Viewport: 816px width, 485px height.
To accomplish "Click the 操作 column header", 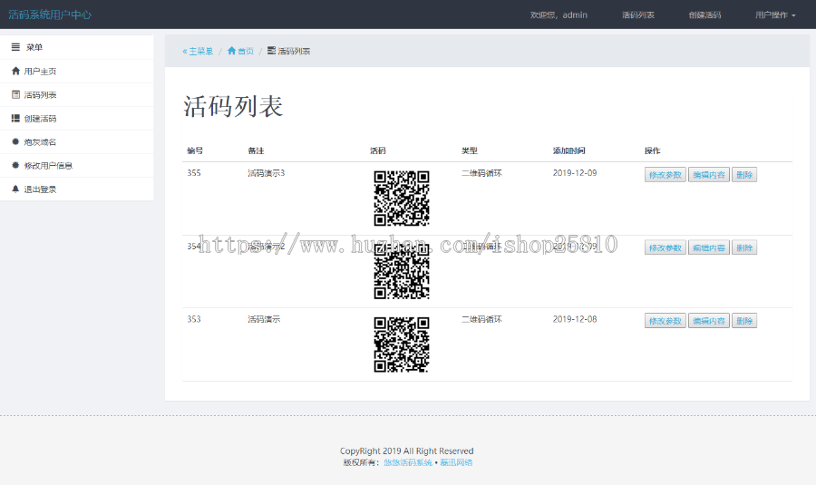I will [653, 150].
